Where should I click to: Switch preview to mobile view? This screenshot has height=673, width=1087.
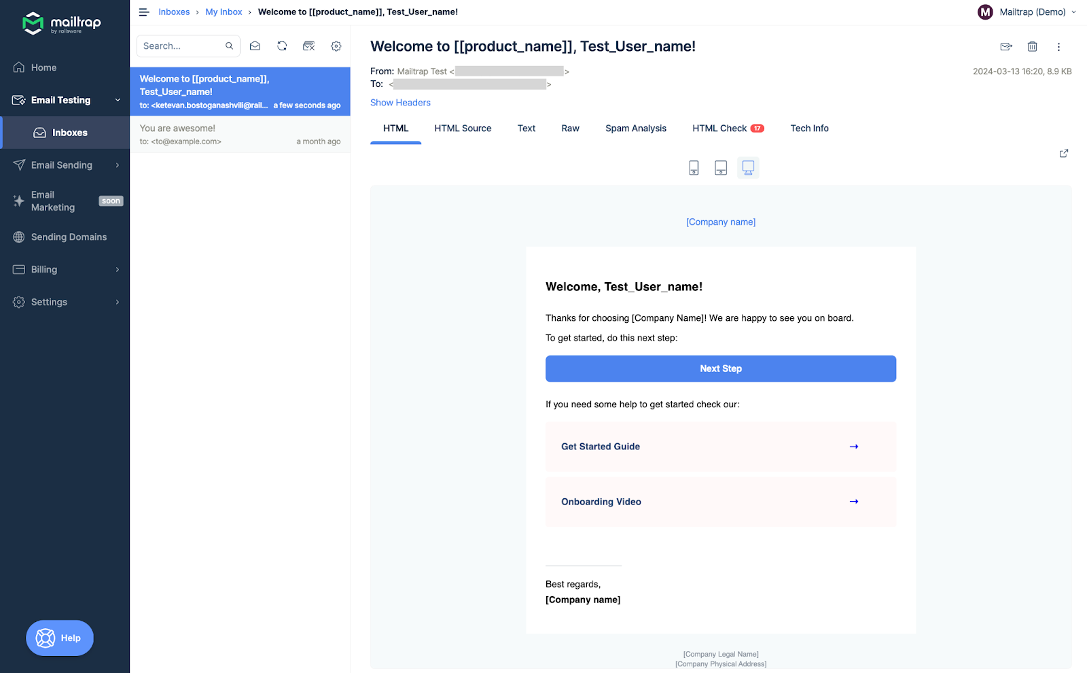tap(693, 167)
